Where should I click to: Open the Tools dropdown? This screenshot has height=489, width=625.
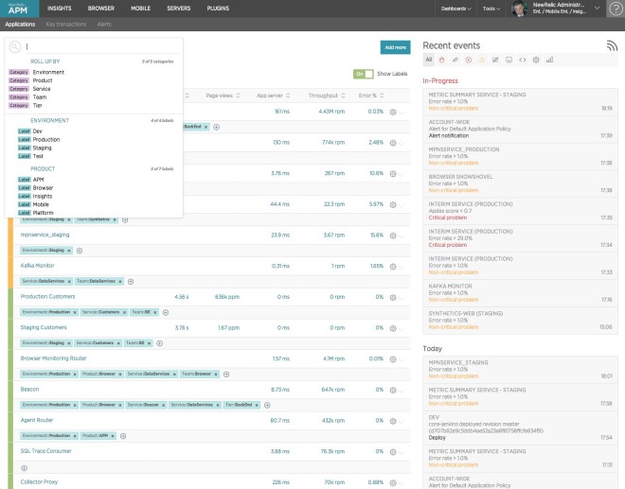pos(491,9)
